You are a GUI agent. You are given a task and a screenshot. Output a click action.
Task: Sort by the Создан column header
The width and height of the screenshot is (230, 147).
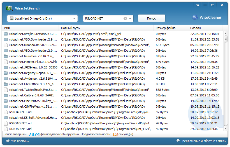click(205, 28)
